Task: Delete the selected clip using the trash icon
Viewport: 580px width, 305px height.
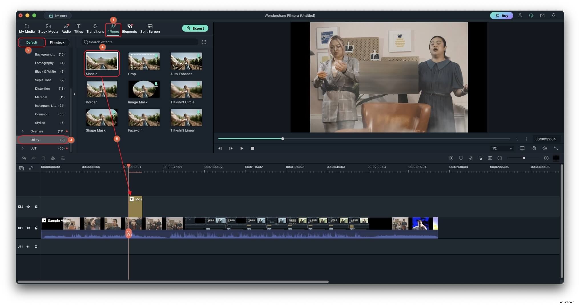Action: pos(43,158)
